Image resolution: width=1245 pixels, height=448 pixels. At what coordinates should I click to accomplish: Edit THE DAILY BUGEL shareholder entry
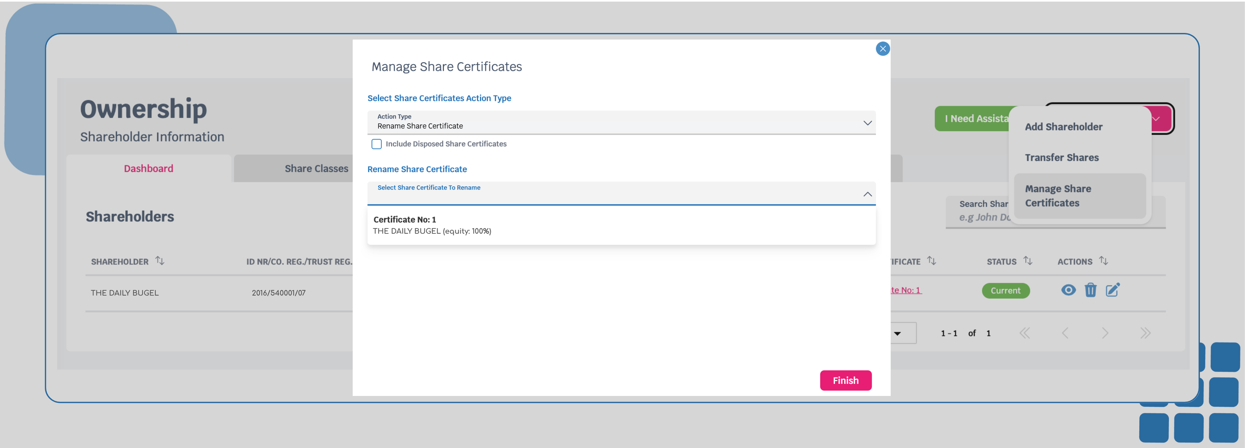coord(1113,290)
